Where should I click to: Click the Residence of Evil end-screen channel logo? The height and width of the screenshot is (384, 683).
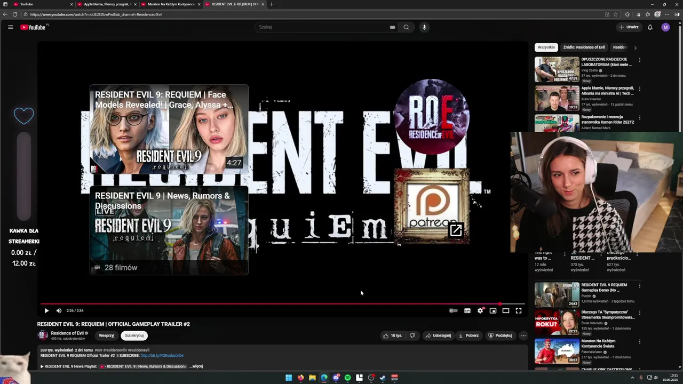point(432,117)
